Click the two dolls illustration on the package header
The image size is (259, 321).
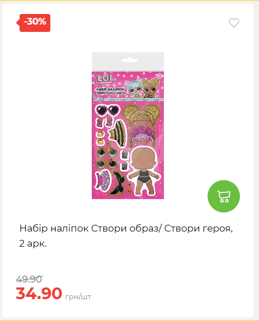point(143,87)
